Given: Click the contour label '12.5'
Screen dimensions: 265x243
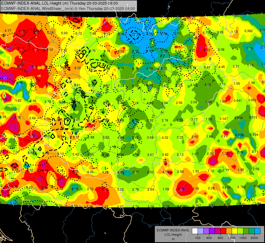Looking at the screenshot, I should coord(100,64).
